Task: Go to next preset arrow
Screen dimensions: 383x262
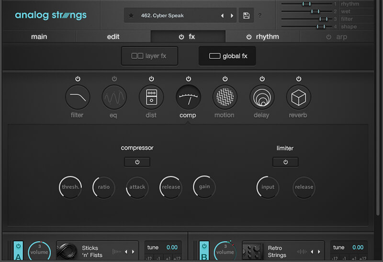Action: point(232,16)
